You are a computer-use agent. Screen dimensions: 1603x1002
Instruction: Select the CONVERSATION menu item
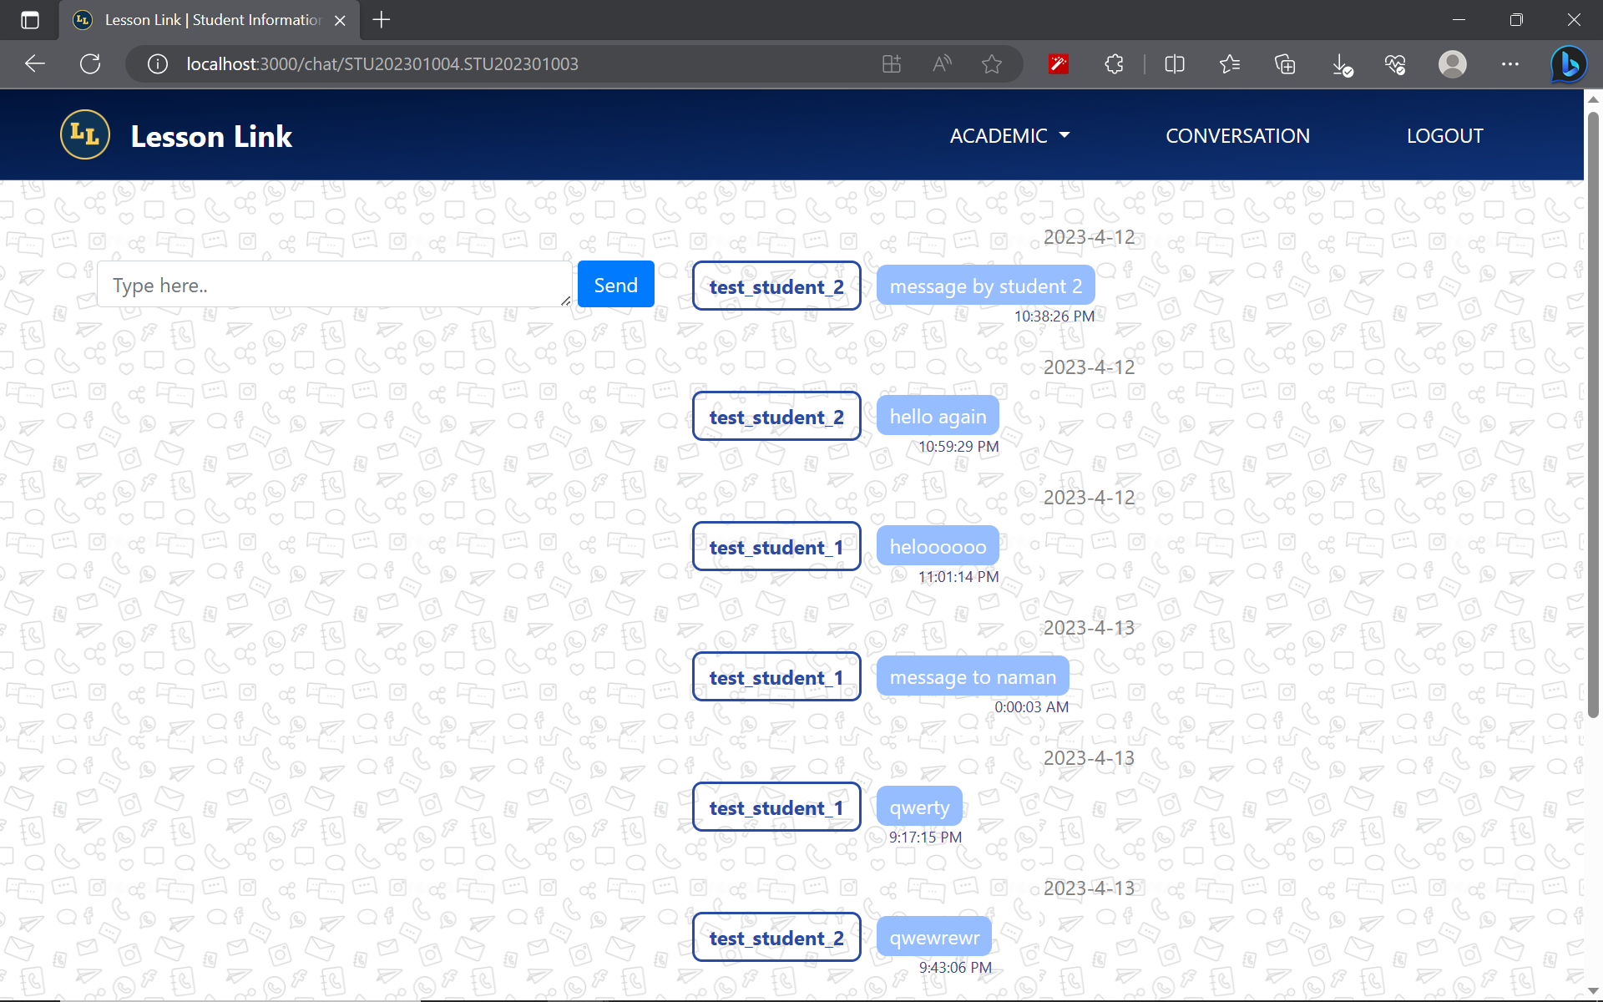[1237, 135]
